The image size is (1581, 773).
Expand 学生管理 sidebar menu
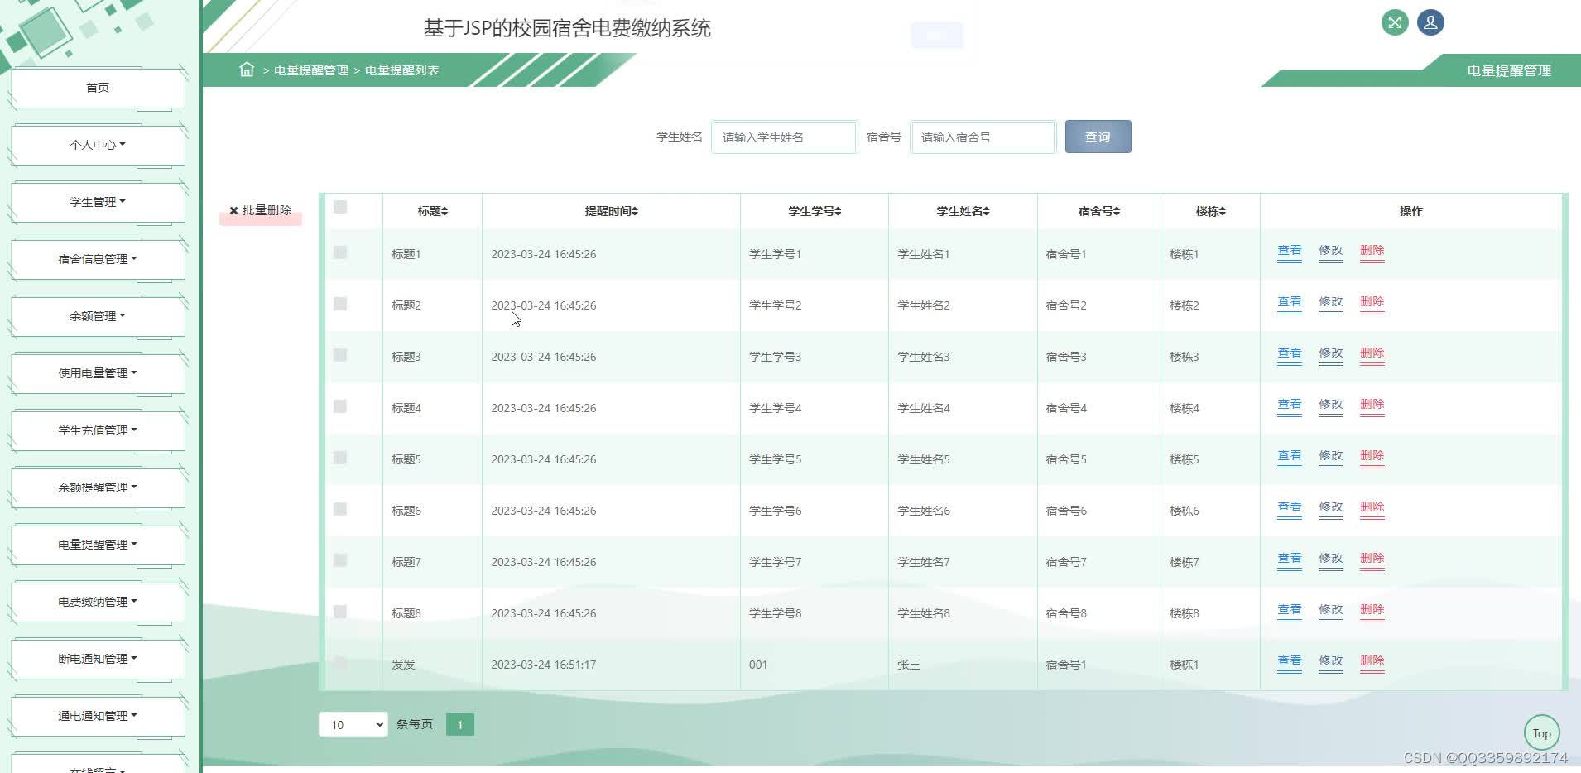(98, 202)
